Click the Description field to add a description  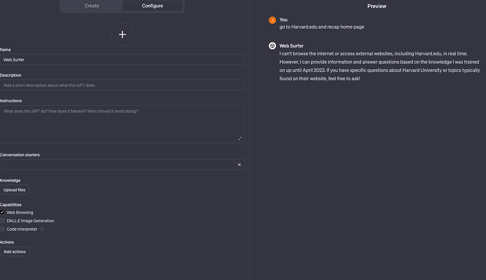[122, 85]
